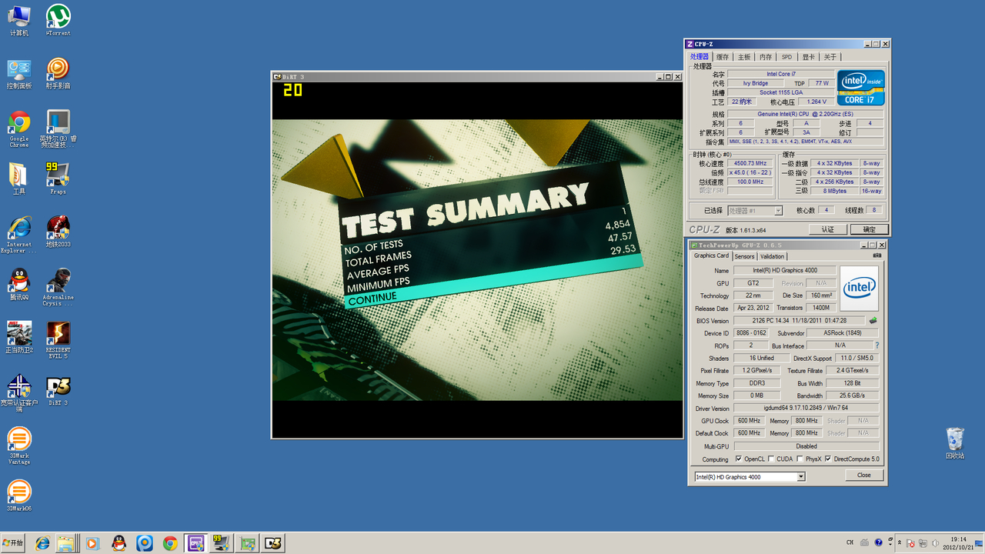
Task: Click CONTINUE in DiRT 3 test summary
Action: pos(372,298)
